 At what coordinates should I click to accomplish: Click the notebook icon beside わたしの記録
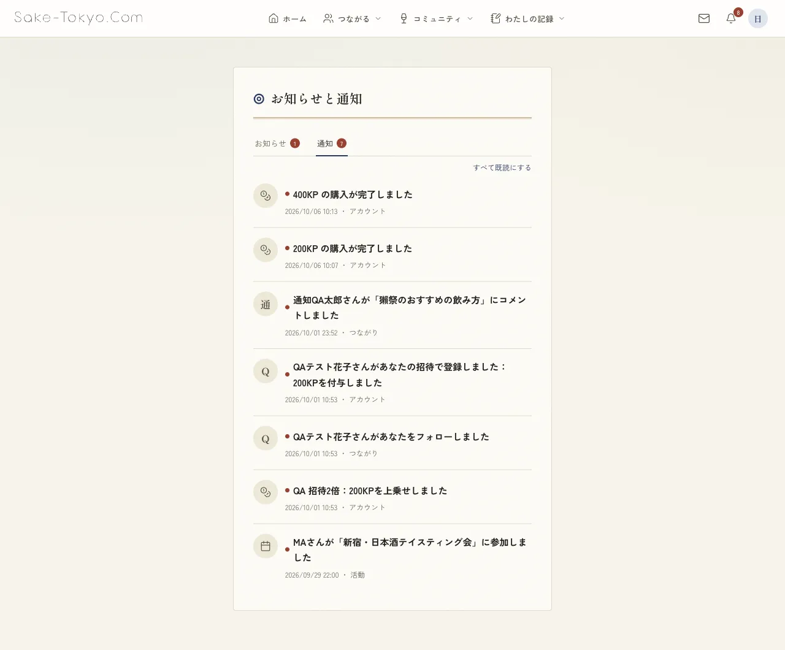[496, 18]
